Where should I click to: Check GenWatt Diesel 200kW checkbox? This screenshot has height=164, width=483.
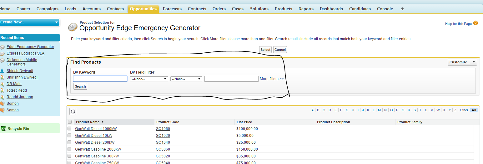coord(69,142)
